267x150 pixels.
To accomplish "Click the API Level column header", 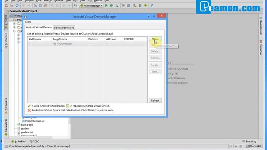I will pyautogui.click(x=113, y=39).
